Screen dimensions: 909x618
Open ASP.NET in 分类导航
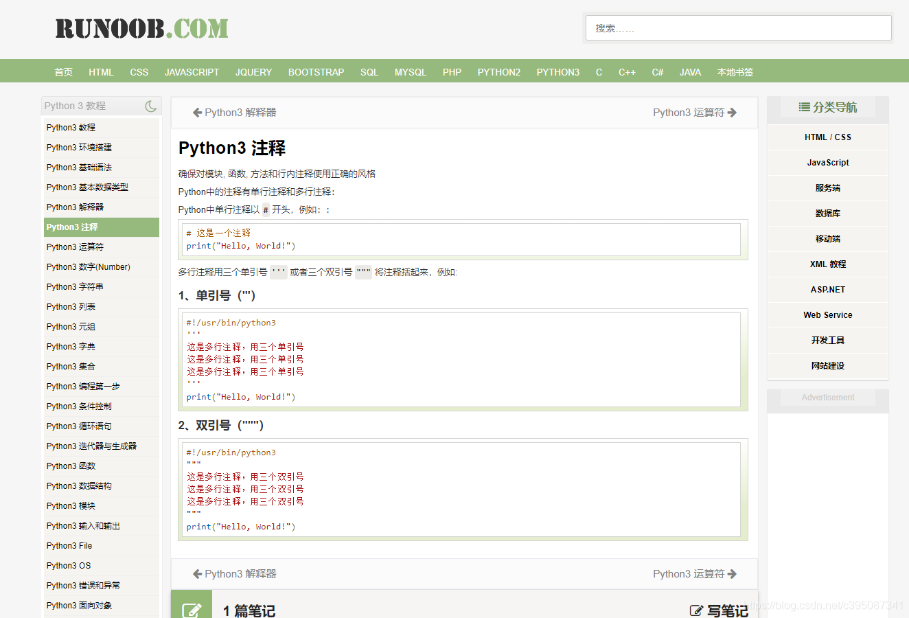click(x=828, y=290)
